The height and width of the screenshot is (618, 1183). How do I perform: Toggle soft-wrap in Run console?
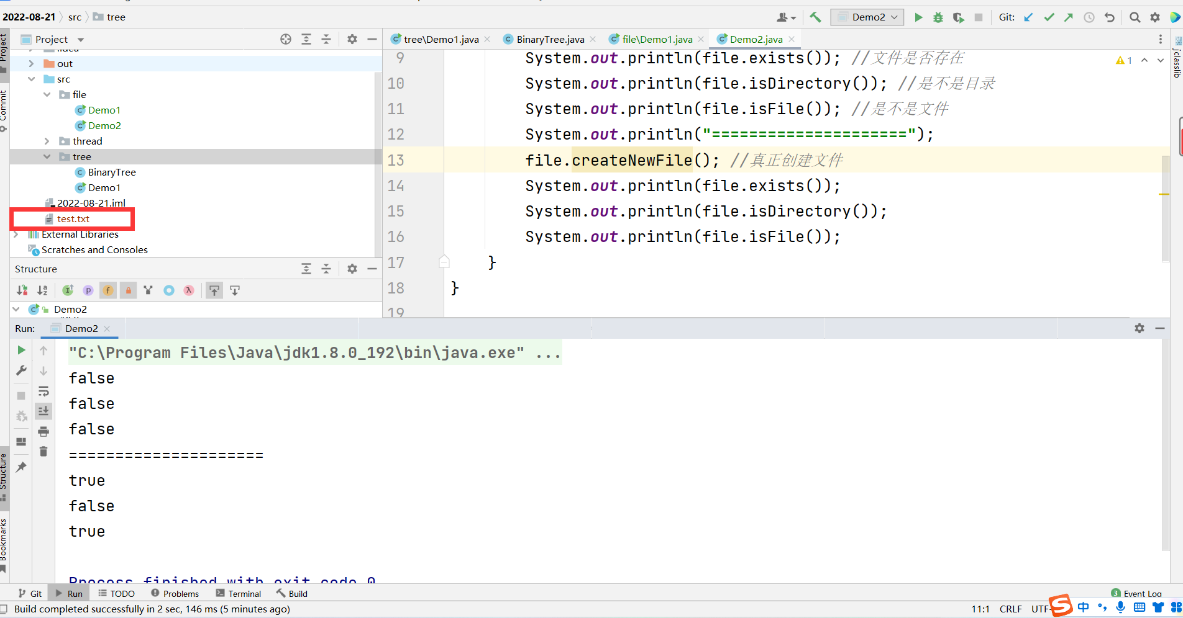(43, 391)
